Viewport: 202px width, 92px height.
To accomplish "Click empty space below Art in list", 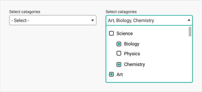I will 147,80.
